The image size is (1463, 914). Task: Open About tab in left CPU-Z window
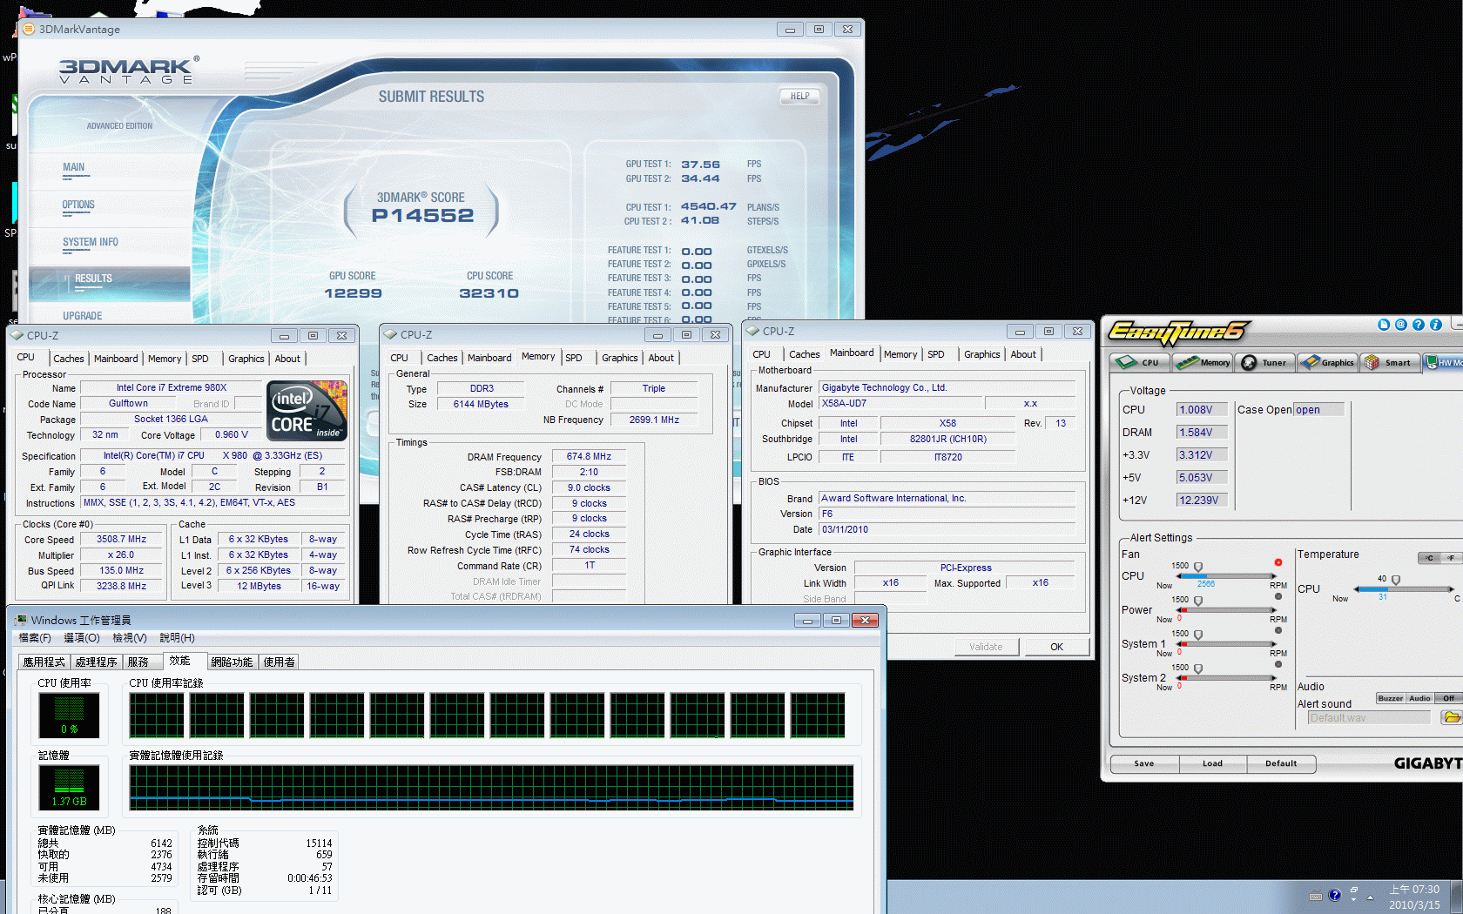pyautogui.click(x=287, y=359)
